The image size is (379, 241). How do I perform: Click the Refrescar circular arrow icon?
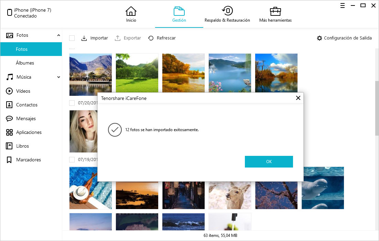click(151, 38)
